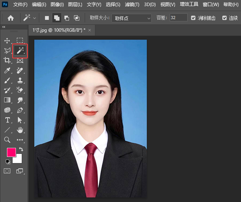
Task: Toggle the 消除锯齿 anti-alias checkbox
Action: (x=193, y=18)
